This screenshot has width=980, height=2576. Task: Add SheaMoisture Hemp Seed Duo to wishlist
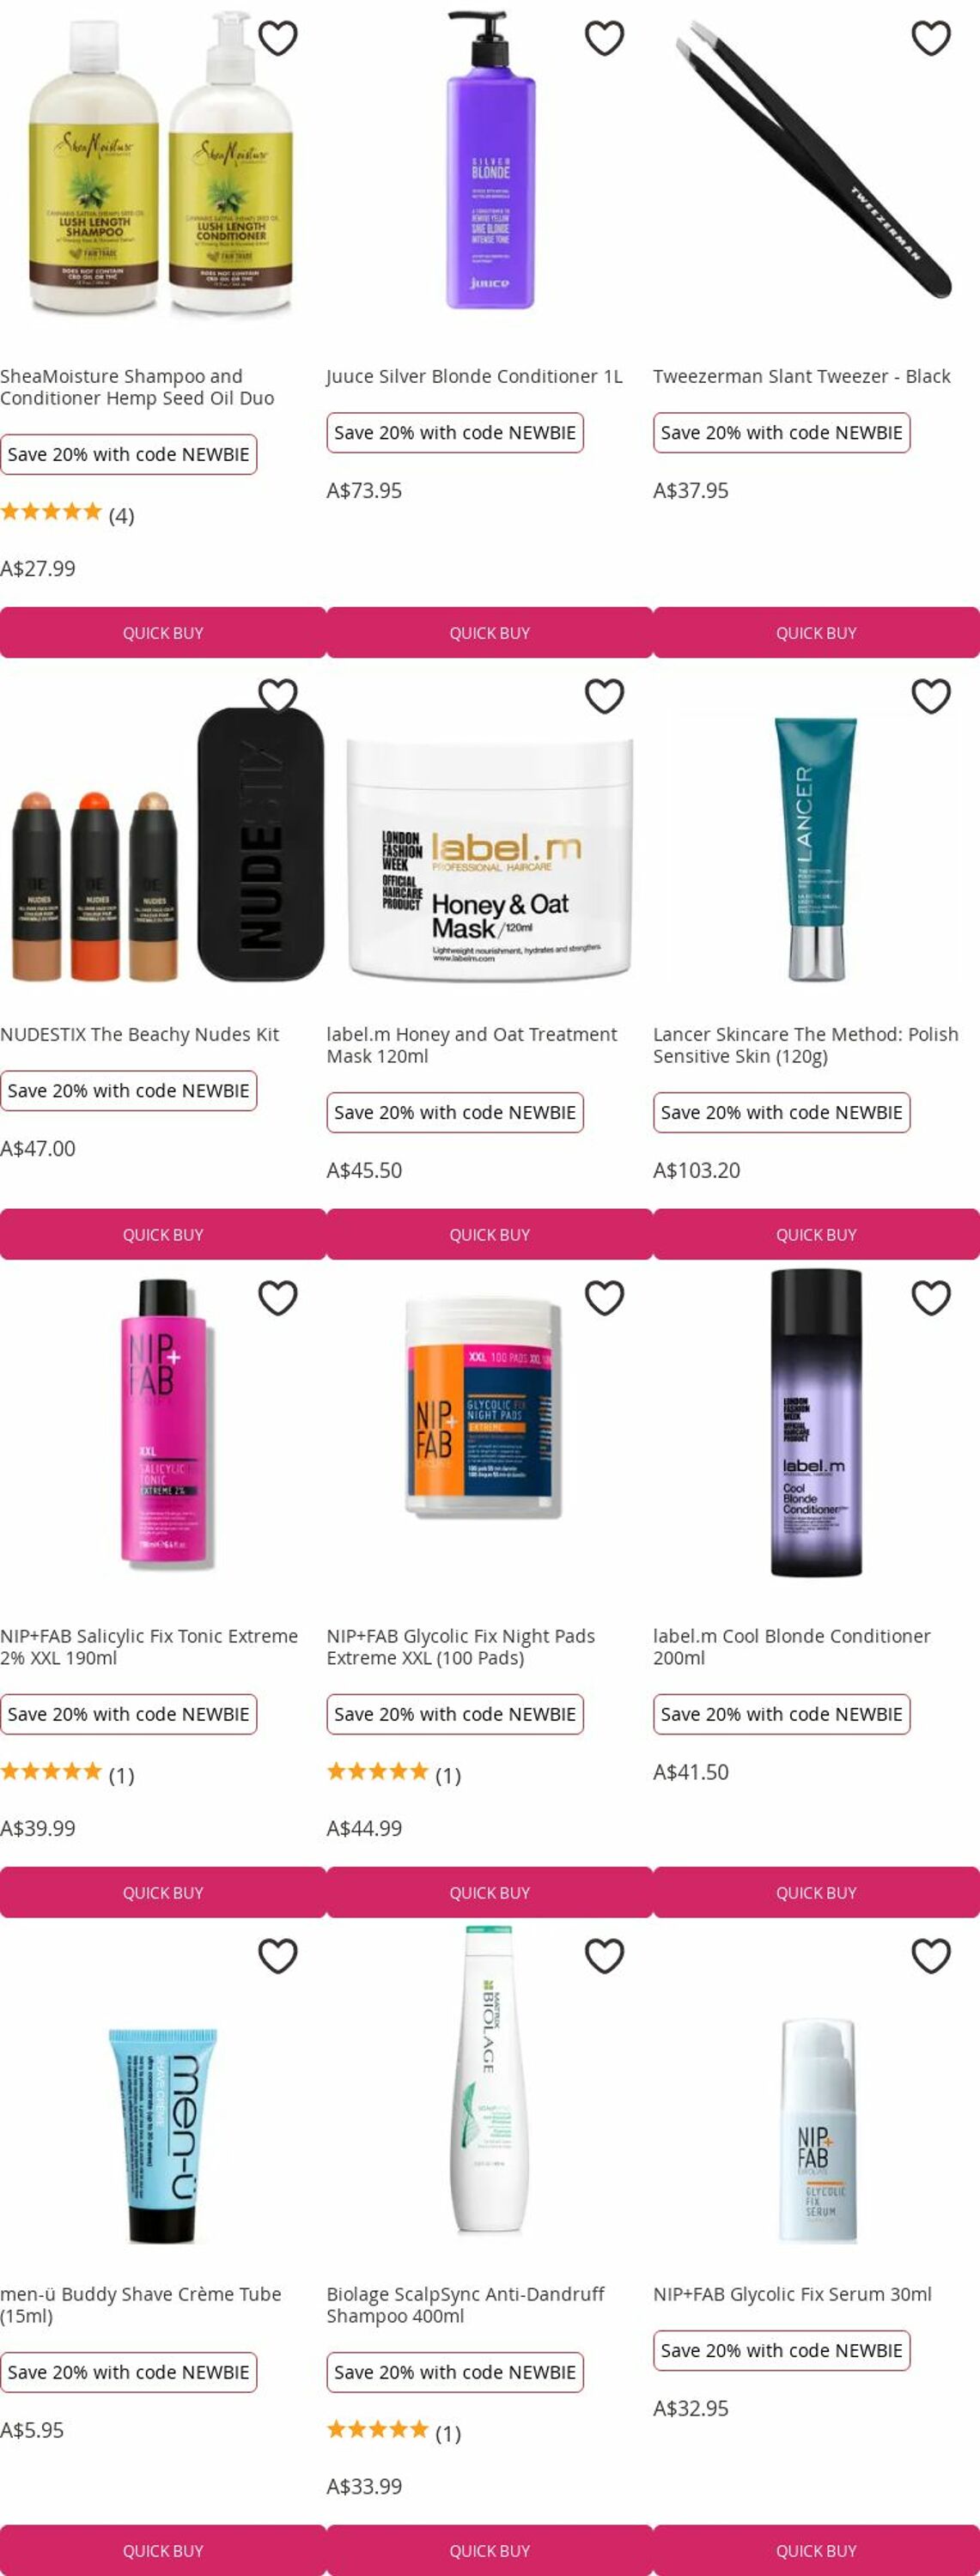tap(278, 38)
